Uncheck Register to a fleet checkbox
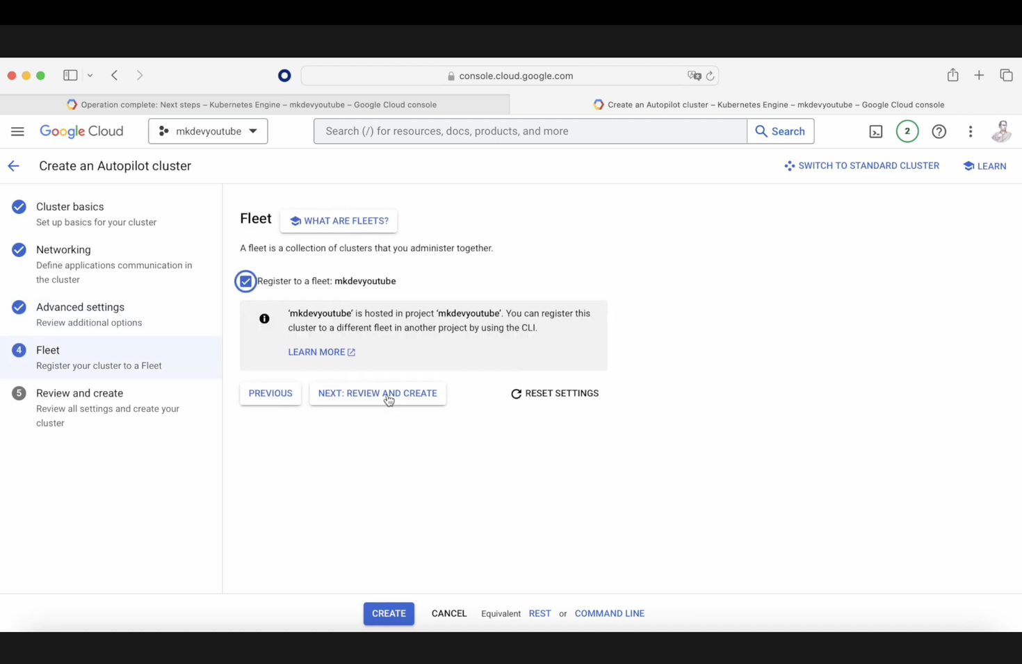This screenshot has width=1022, height=664. click(245, 281)
